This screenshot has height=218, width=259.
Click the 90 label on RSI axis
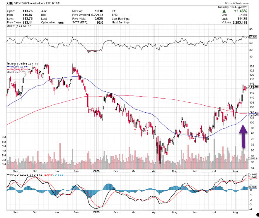[251, 29]
